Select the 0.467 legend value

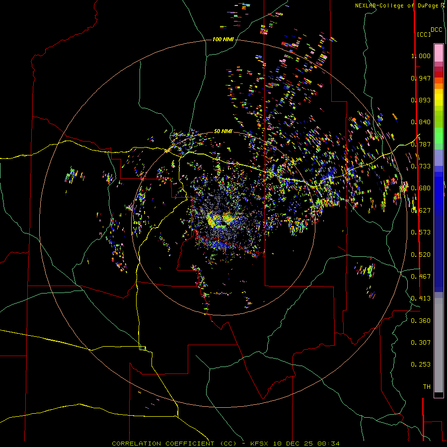[x=421, y=277]
